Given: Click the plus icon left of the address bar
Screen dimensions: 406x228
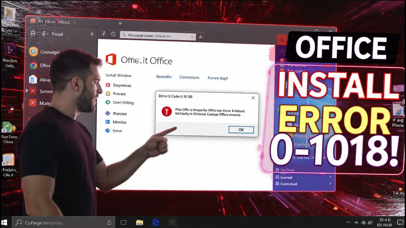Looking at the screenshot, I should click(103, 34).
